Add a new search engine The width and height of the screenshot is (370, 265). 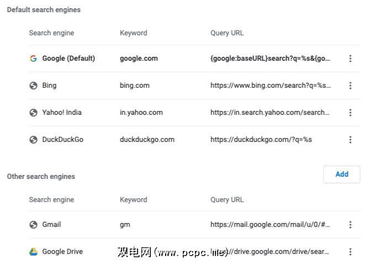pos(342,174)
